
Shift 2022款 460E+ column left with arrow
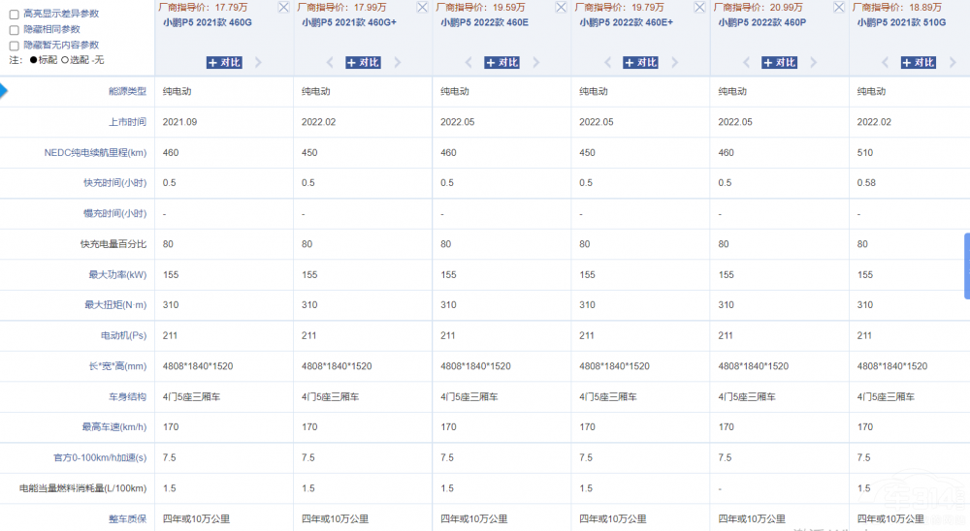(607, 63)
